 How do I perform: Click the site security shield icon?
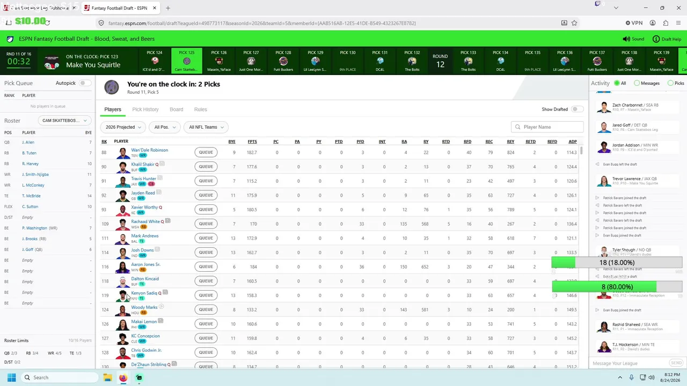click(x=101, y=23)
